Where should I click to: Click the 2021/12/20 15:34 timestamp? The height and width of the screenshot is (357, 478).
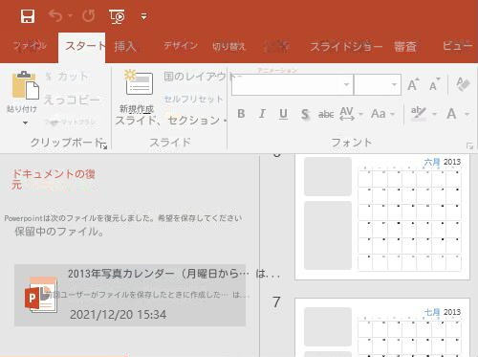pos(118,315)
